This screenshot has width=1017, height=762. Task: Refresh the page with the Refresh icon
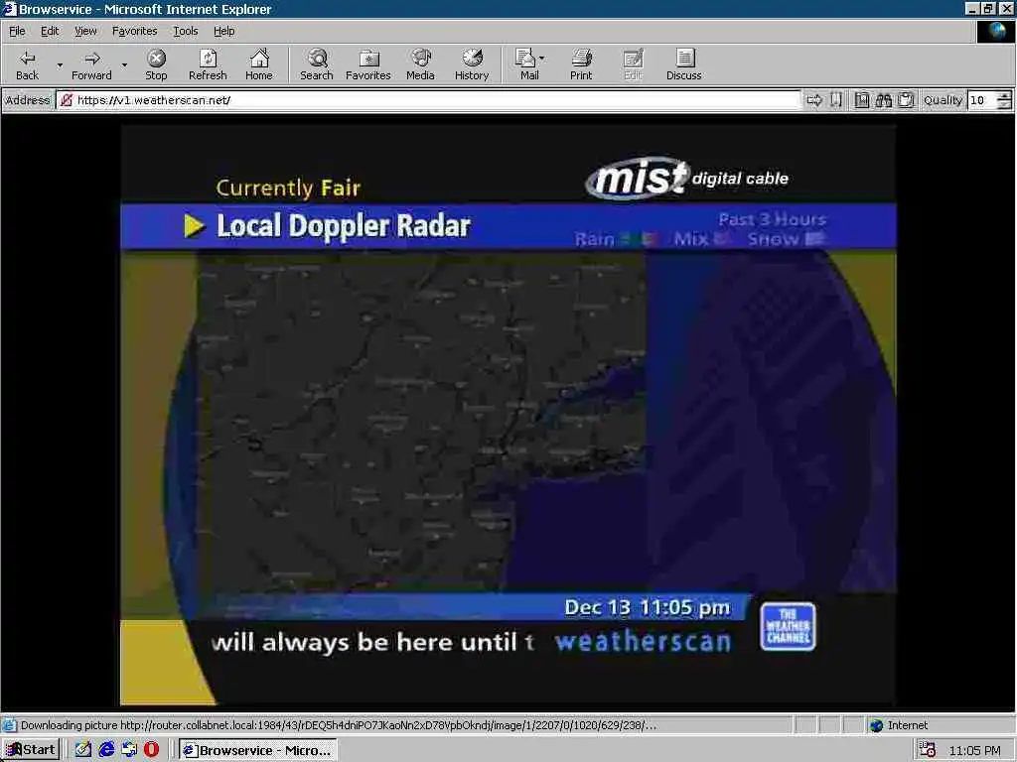click(208, 64)
